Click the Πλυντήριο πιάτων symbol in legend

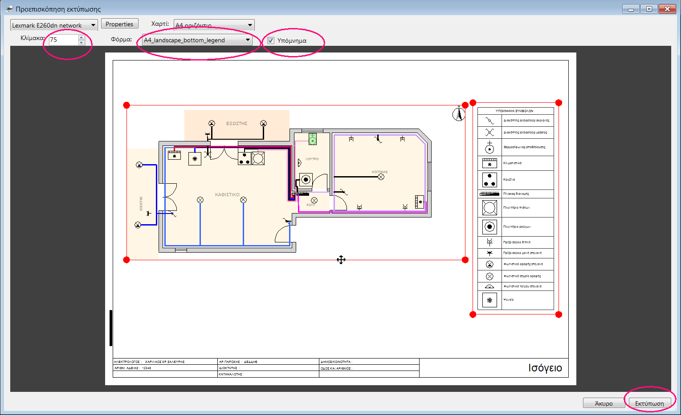[489, 208]
